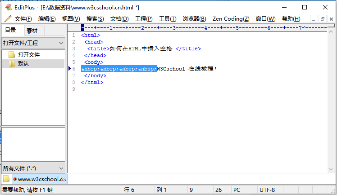Select the 默认 folder in tree
The width and height of the screenshot is (337, 195).
[x=23, y=64]
